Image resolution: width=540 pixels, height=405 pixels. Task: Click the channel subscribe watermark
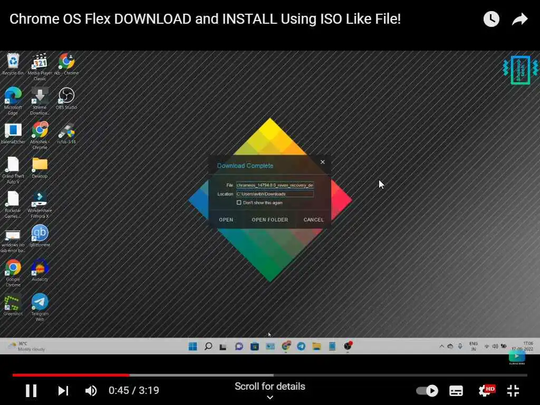pos(517,358)
